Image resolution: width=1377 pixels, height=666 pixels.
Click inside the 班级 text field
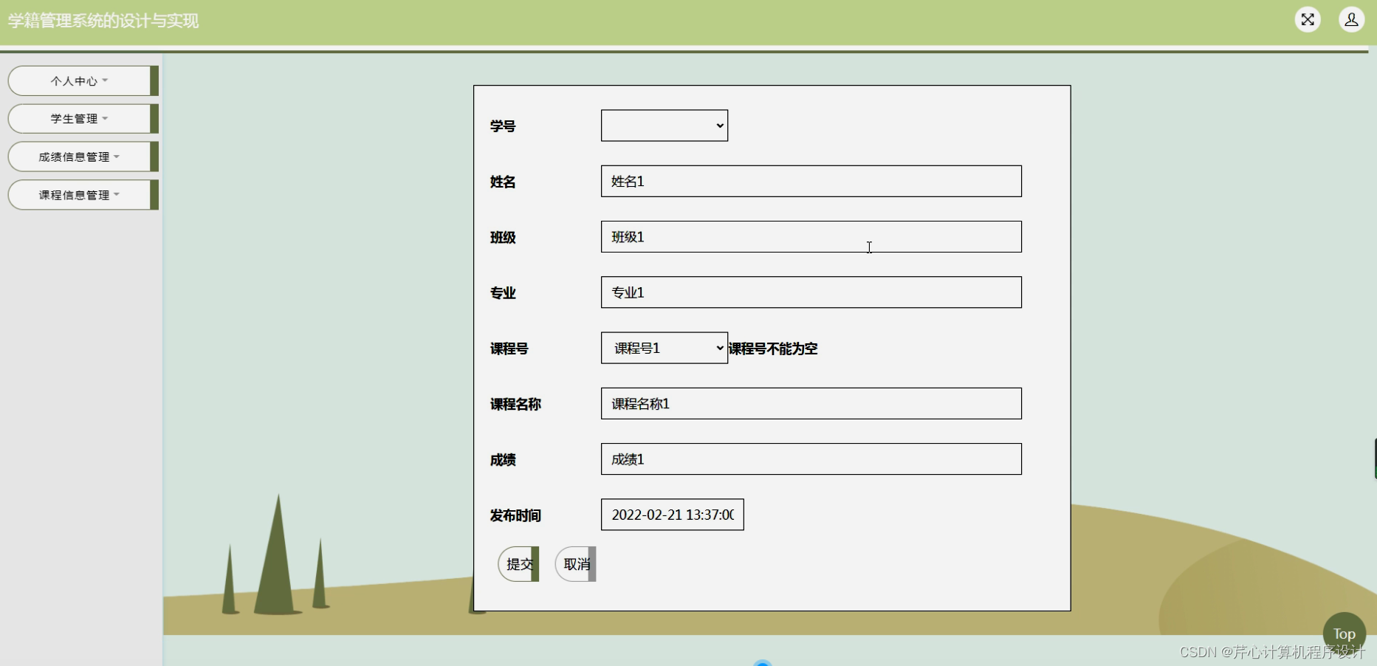pyautogui.click(x=811, y=236)
